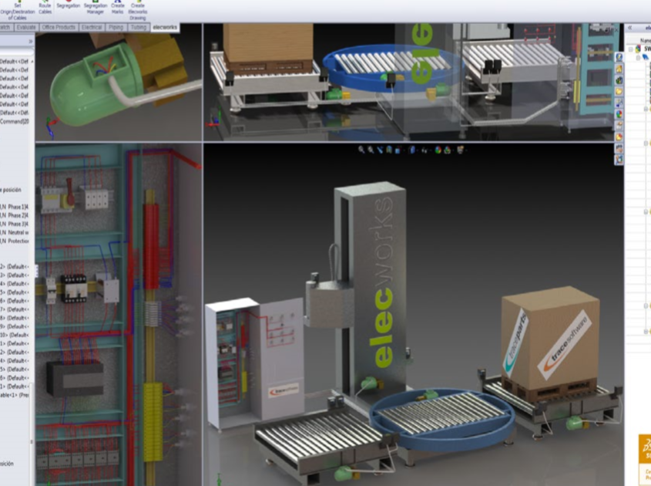Click the Previous View icon

click(380, 150)
